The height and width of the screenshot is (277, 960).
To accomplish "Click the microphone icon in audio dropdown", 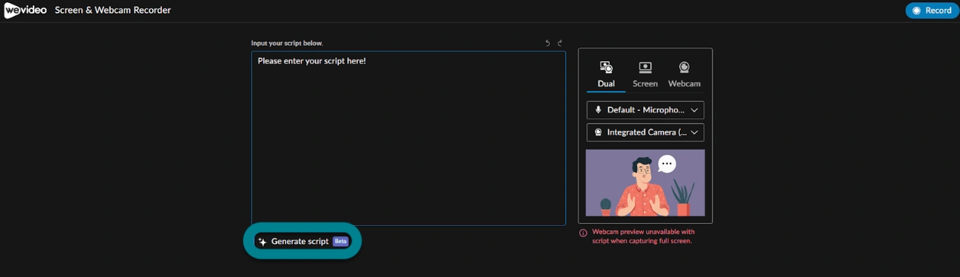I will [x=598, y=110].
